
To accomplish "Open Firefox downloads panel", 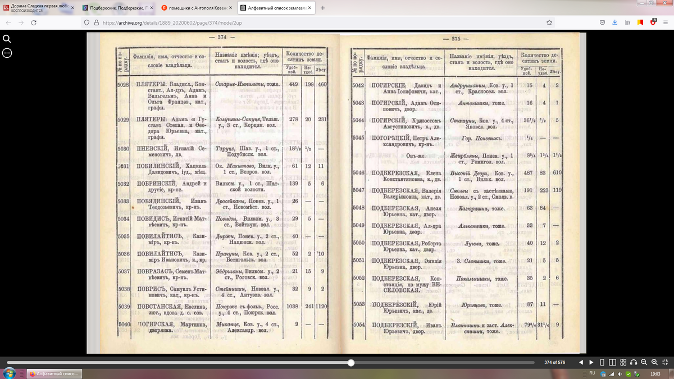I will 615,22.
